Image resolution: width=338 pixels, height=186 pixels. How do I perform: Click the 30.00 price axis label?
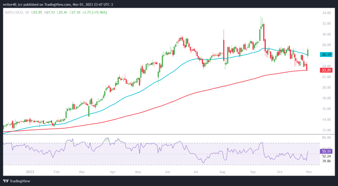[x=326, y=34]
